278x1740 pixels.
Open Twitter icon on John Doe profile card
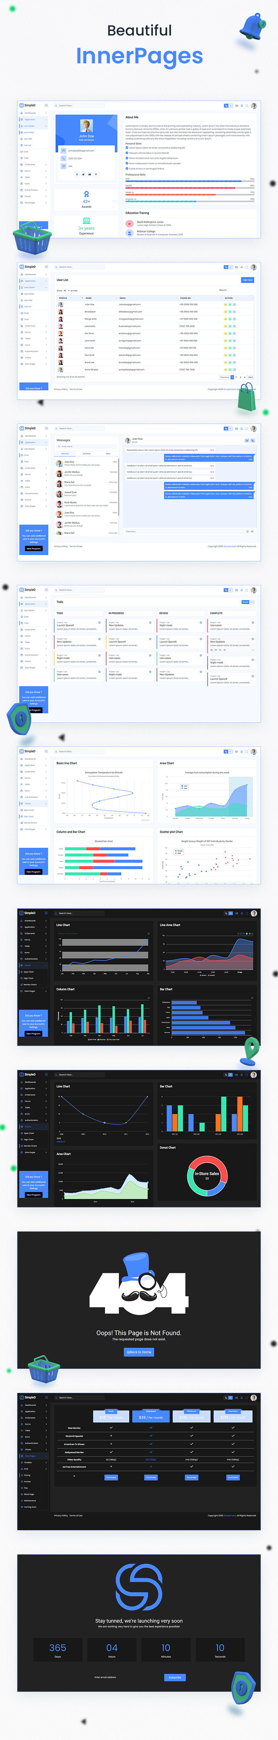pos(83,174)
